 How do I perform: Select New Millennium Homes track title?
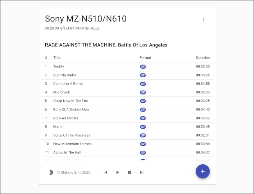tap(72, 144)
